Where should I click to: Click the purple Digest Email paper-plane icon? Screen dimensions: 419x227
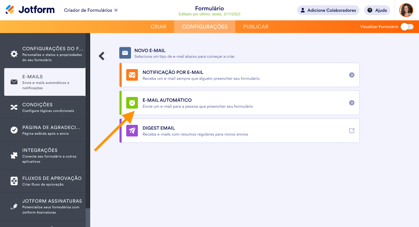pos(132,131)
